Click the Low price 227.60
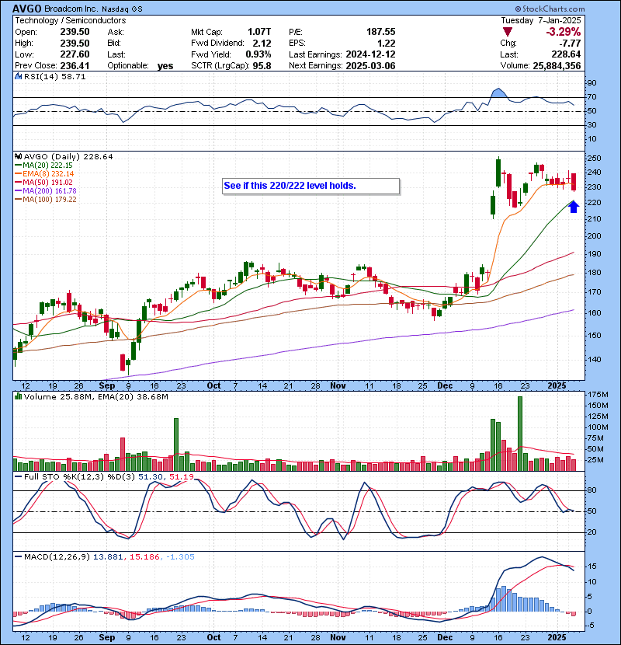 tap(75, 54)
